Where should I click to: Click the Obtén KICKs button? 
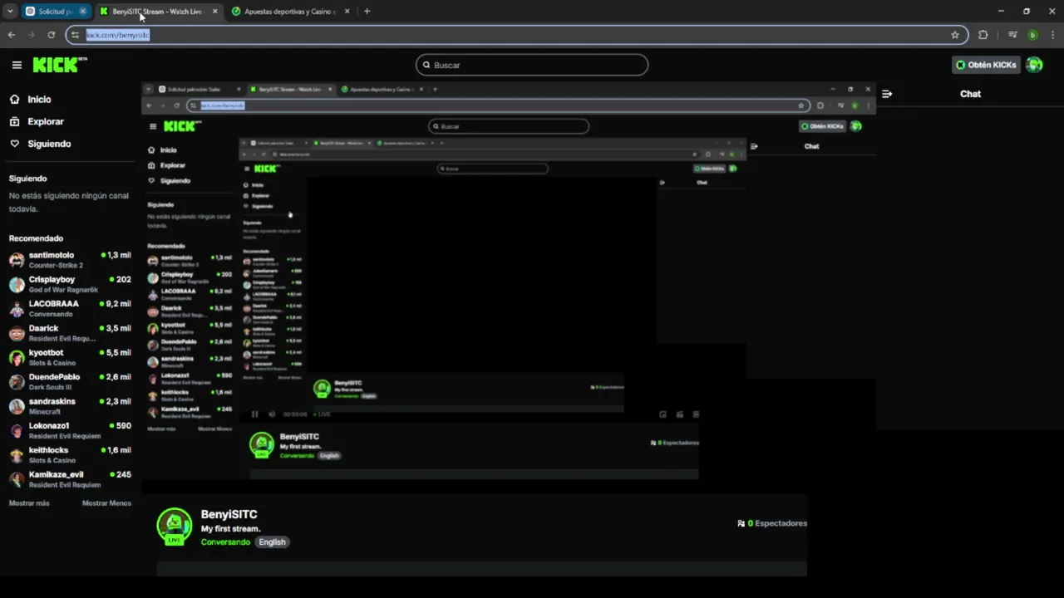(x=986, y=65)
